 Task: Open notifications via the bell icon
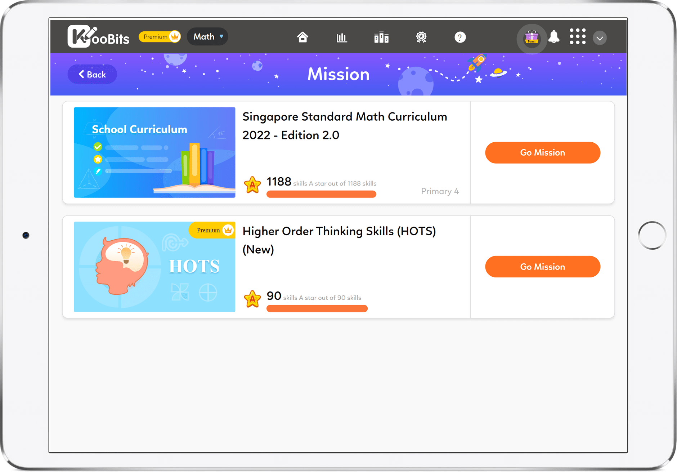coord(554,37)
